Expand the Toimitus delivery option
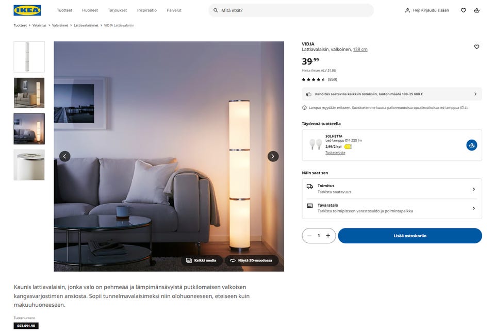Screen dimensions: 495x332 pyautogui.click(x=392, y=189)
